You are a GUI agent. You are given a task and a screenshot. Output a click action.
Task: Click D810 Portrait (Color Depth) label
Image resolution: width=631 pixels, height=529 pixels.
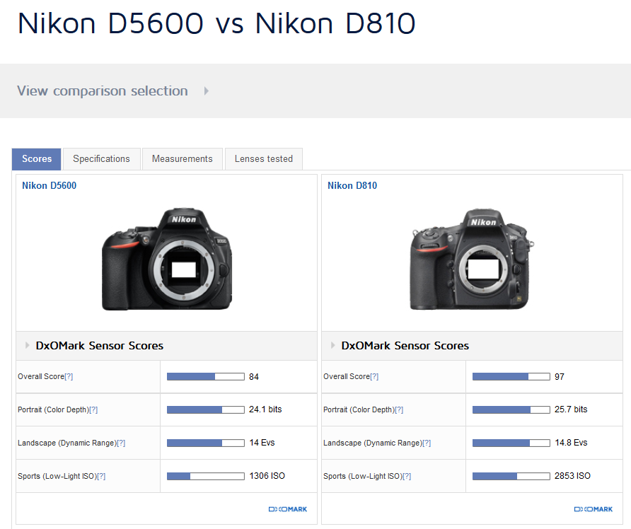tap(359, 409)
